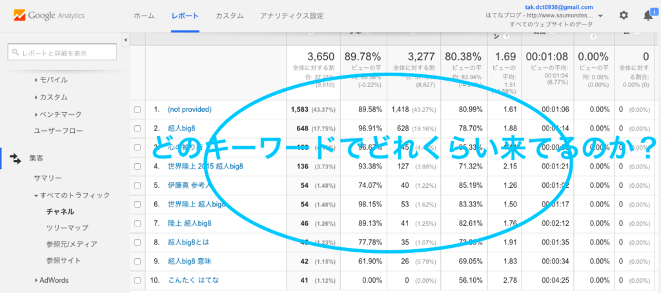Click the 61.90% value in row 9
Image resolution: width=661 pixels, height=293 pixels.
[370, 261]
